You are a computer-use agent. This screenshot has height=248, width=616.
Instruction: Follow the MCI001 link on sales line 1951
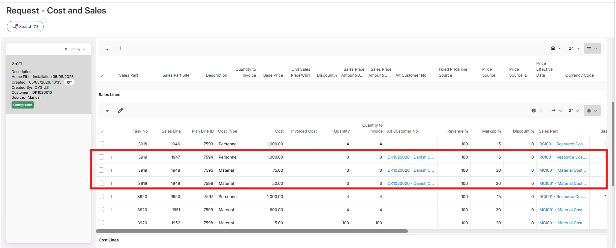click(563, 210)
